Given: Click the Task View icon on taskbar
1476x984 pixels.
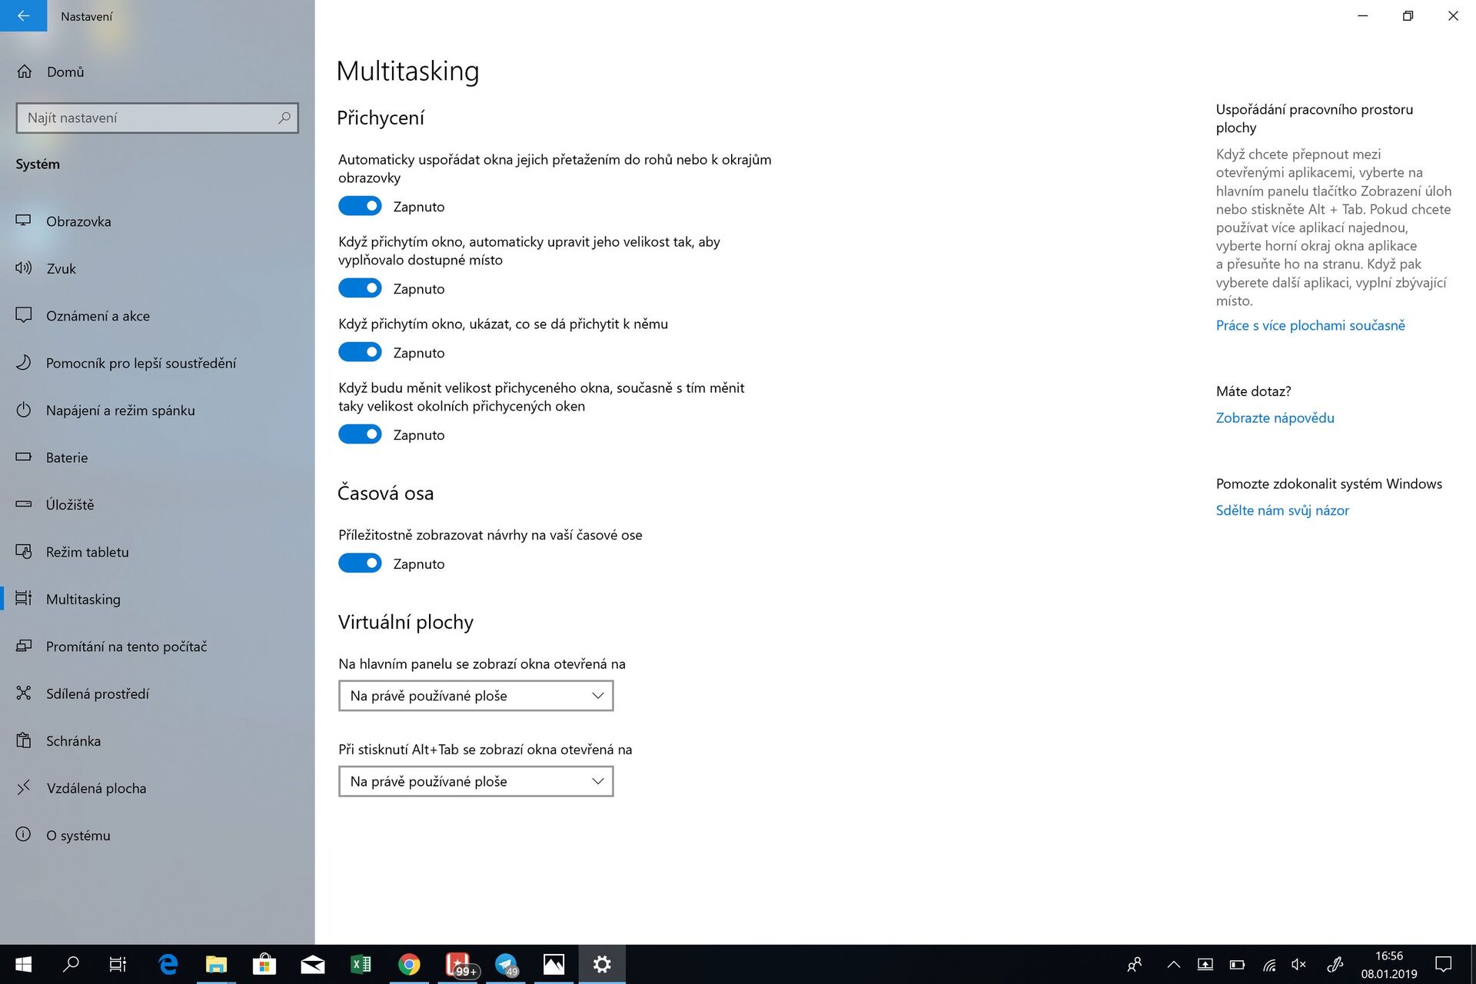Looking at the screenshot, I should [x=117, y=963].
